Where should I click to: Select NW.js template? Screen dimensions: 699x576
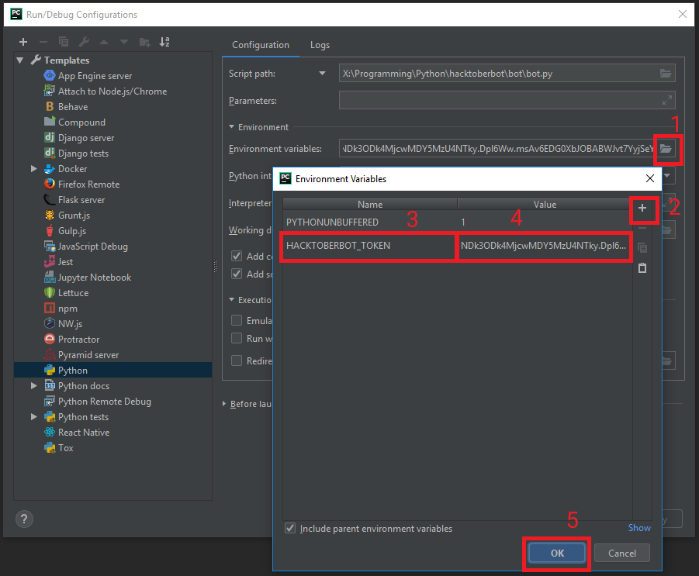click(x=63, y=324)
